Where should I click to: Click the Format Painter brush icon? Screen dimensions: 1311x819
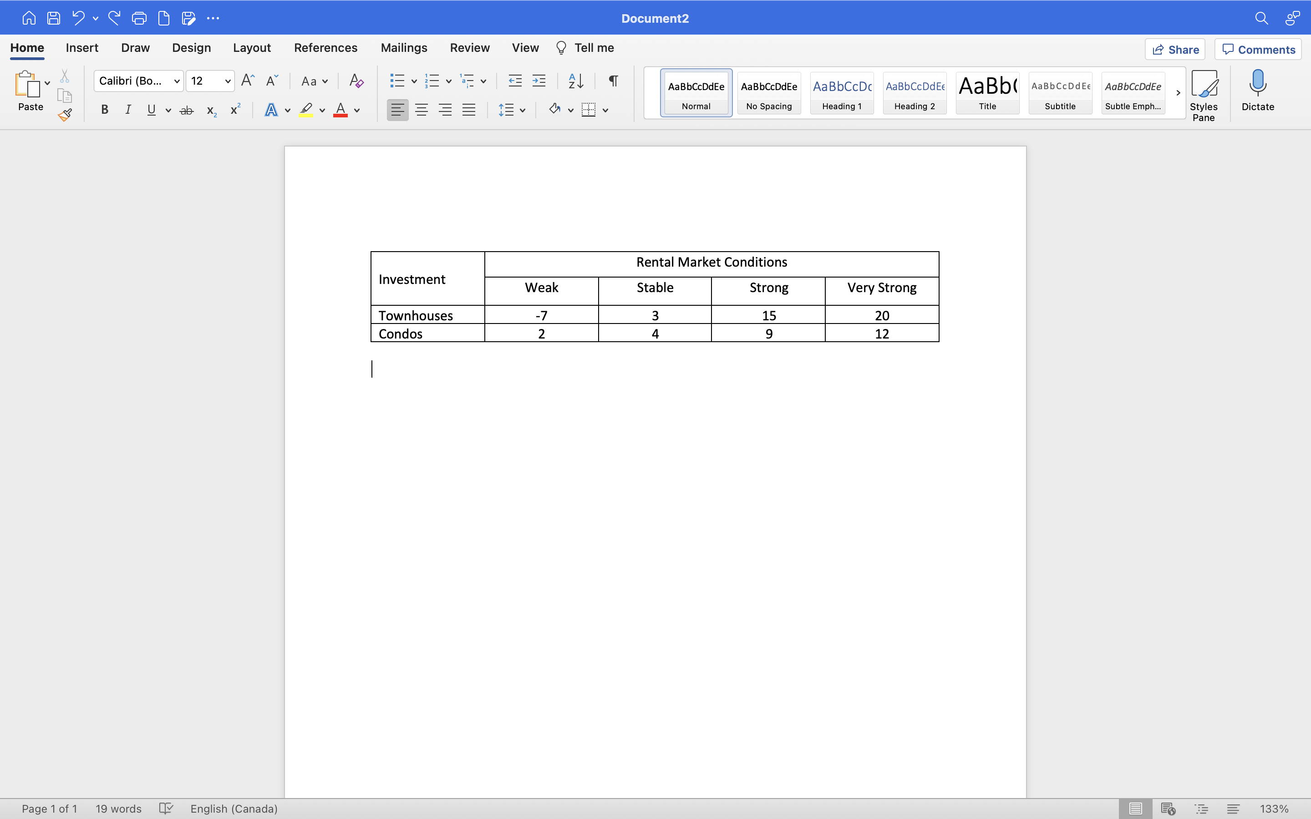point(65,115)
